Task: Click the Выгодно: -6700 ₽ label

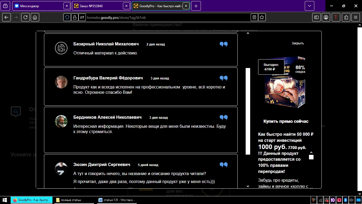Action: 271,67
